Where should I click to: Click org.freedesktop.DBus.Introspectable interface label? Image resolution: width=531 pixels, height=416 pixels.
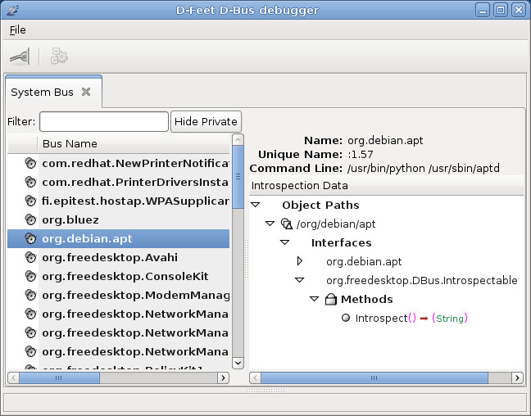[x=422, y=281]
